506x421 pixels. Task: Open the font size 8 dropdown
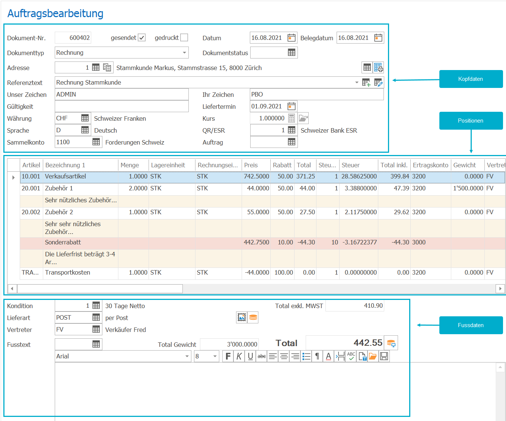[215, 356]
